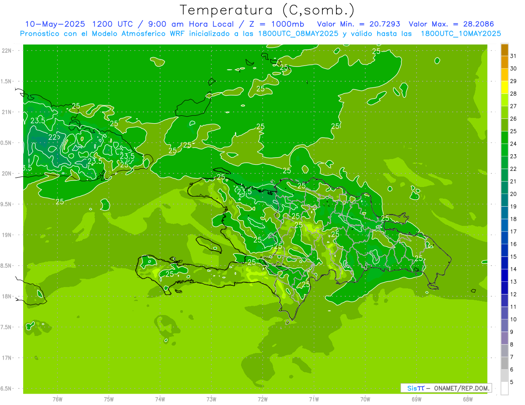Select the "Valor Min. = 20.7293" value

click(358, 24)
